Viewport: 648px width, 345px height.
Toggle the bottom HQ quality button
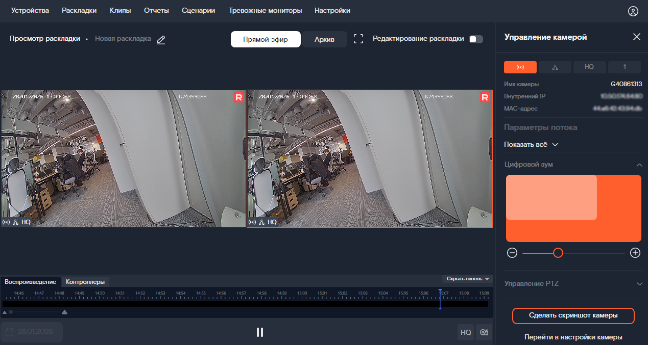[x=466, y=332]
